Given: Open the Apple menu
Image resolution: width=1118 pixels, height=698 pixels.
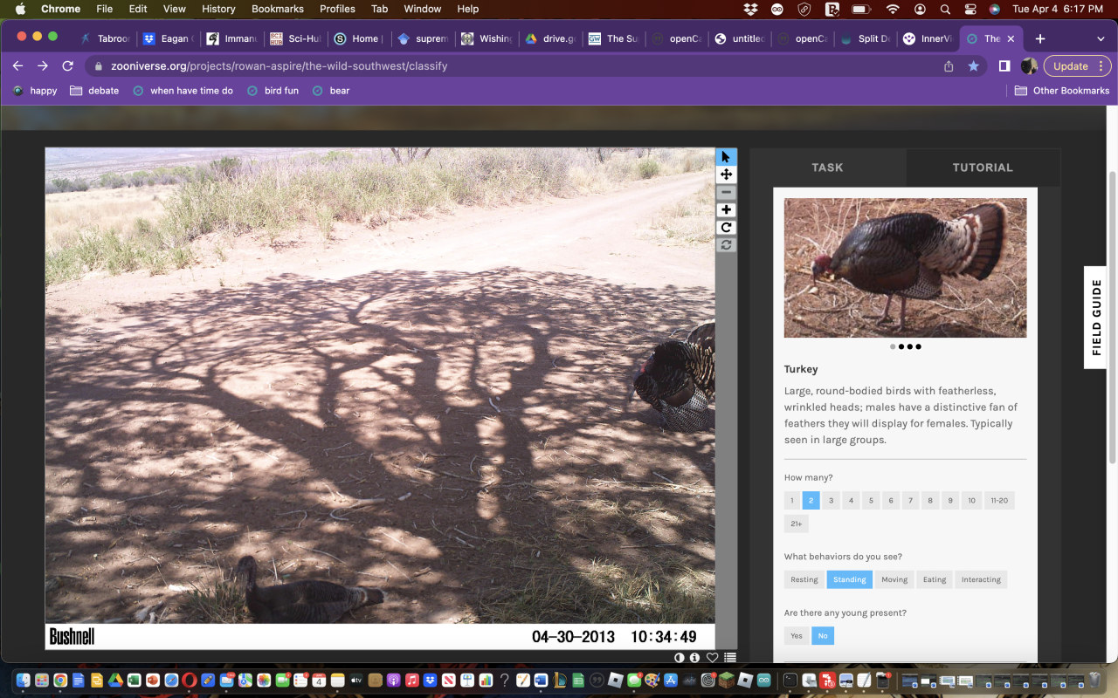Looking at the screenshot, I should [20, 9].
